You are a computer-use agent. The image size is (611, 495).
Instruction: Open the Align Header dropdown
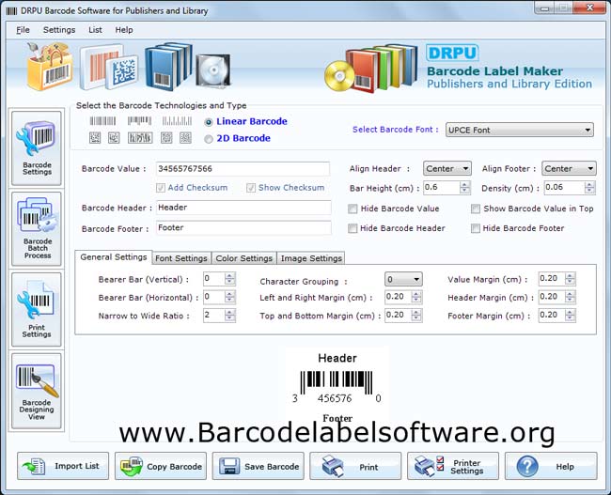point(446,169)
